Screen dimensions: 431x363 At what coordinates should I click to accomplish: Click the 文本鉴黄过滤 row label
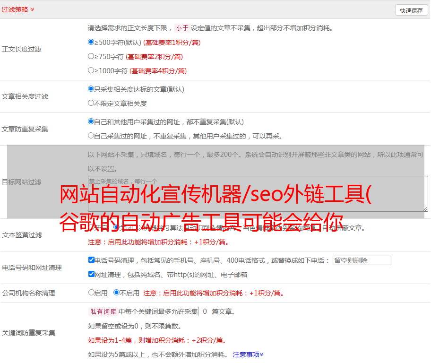coord(22,235)
